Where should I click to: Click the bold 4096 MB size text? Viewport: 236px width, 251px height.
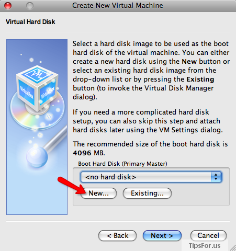click(89, 153)
